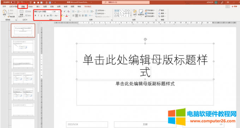The width and height of the screenshot is (240, 128).
Task: Toggle text Shadow formatting
Action: tap(44, 15)
